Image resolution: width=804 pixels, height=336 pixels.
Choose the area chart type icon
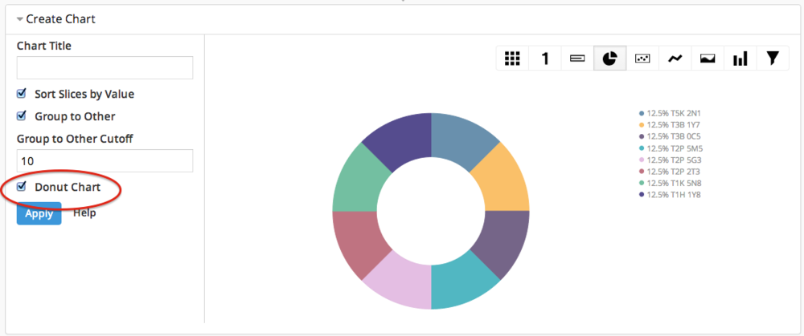click(708, 59)
